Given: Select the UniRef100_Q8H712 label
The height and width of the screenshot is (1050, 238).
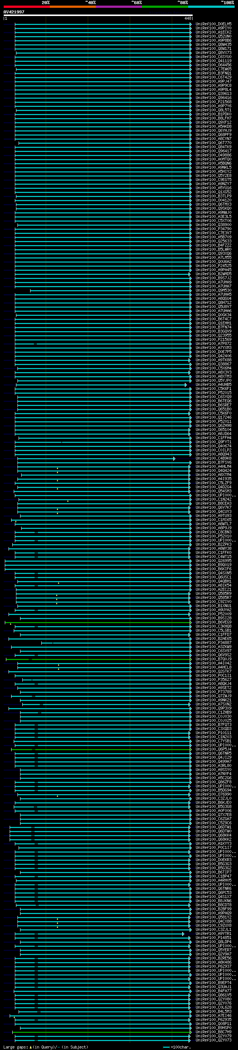Looking at the screenshot, I should (213, 303).
